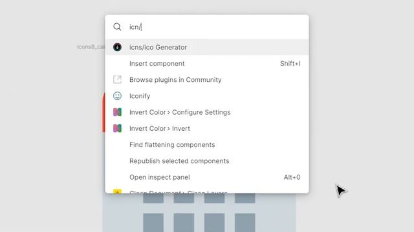Click the Browse plugins external link icon
Image resolution: width=414 pixels, height=232 pixels.
117,79
